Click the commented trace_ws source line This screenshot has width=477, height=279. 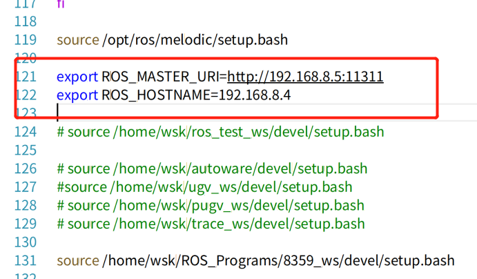tap(211, 224)
